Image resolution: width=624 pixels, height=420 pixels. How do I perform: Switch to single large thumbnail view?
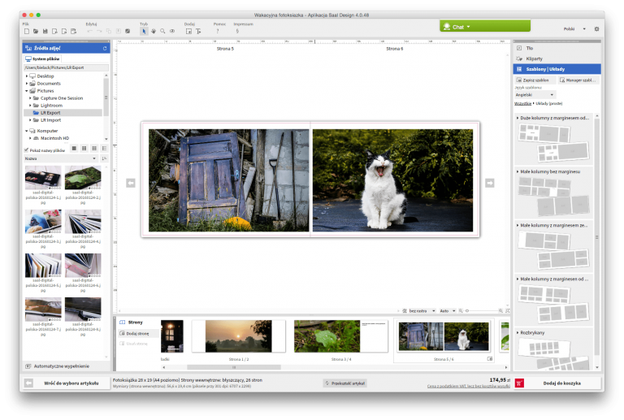tap(74, 149)
